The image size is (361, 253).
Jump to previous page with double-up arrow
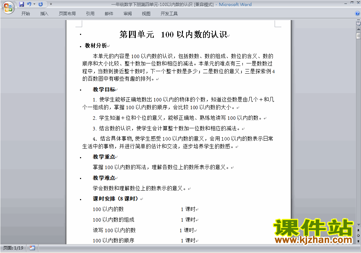358,230
